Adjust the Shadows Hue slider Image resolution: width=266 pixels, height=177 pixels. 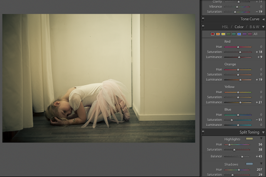[x=239, y=170]
